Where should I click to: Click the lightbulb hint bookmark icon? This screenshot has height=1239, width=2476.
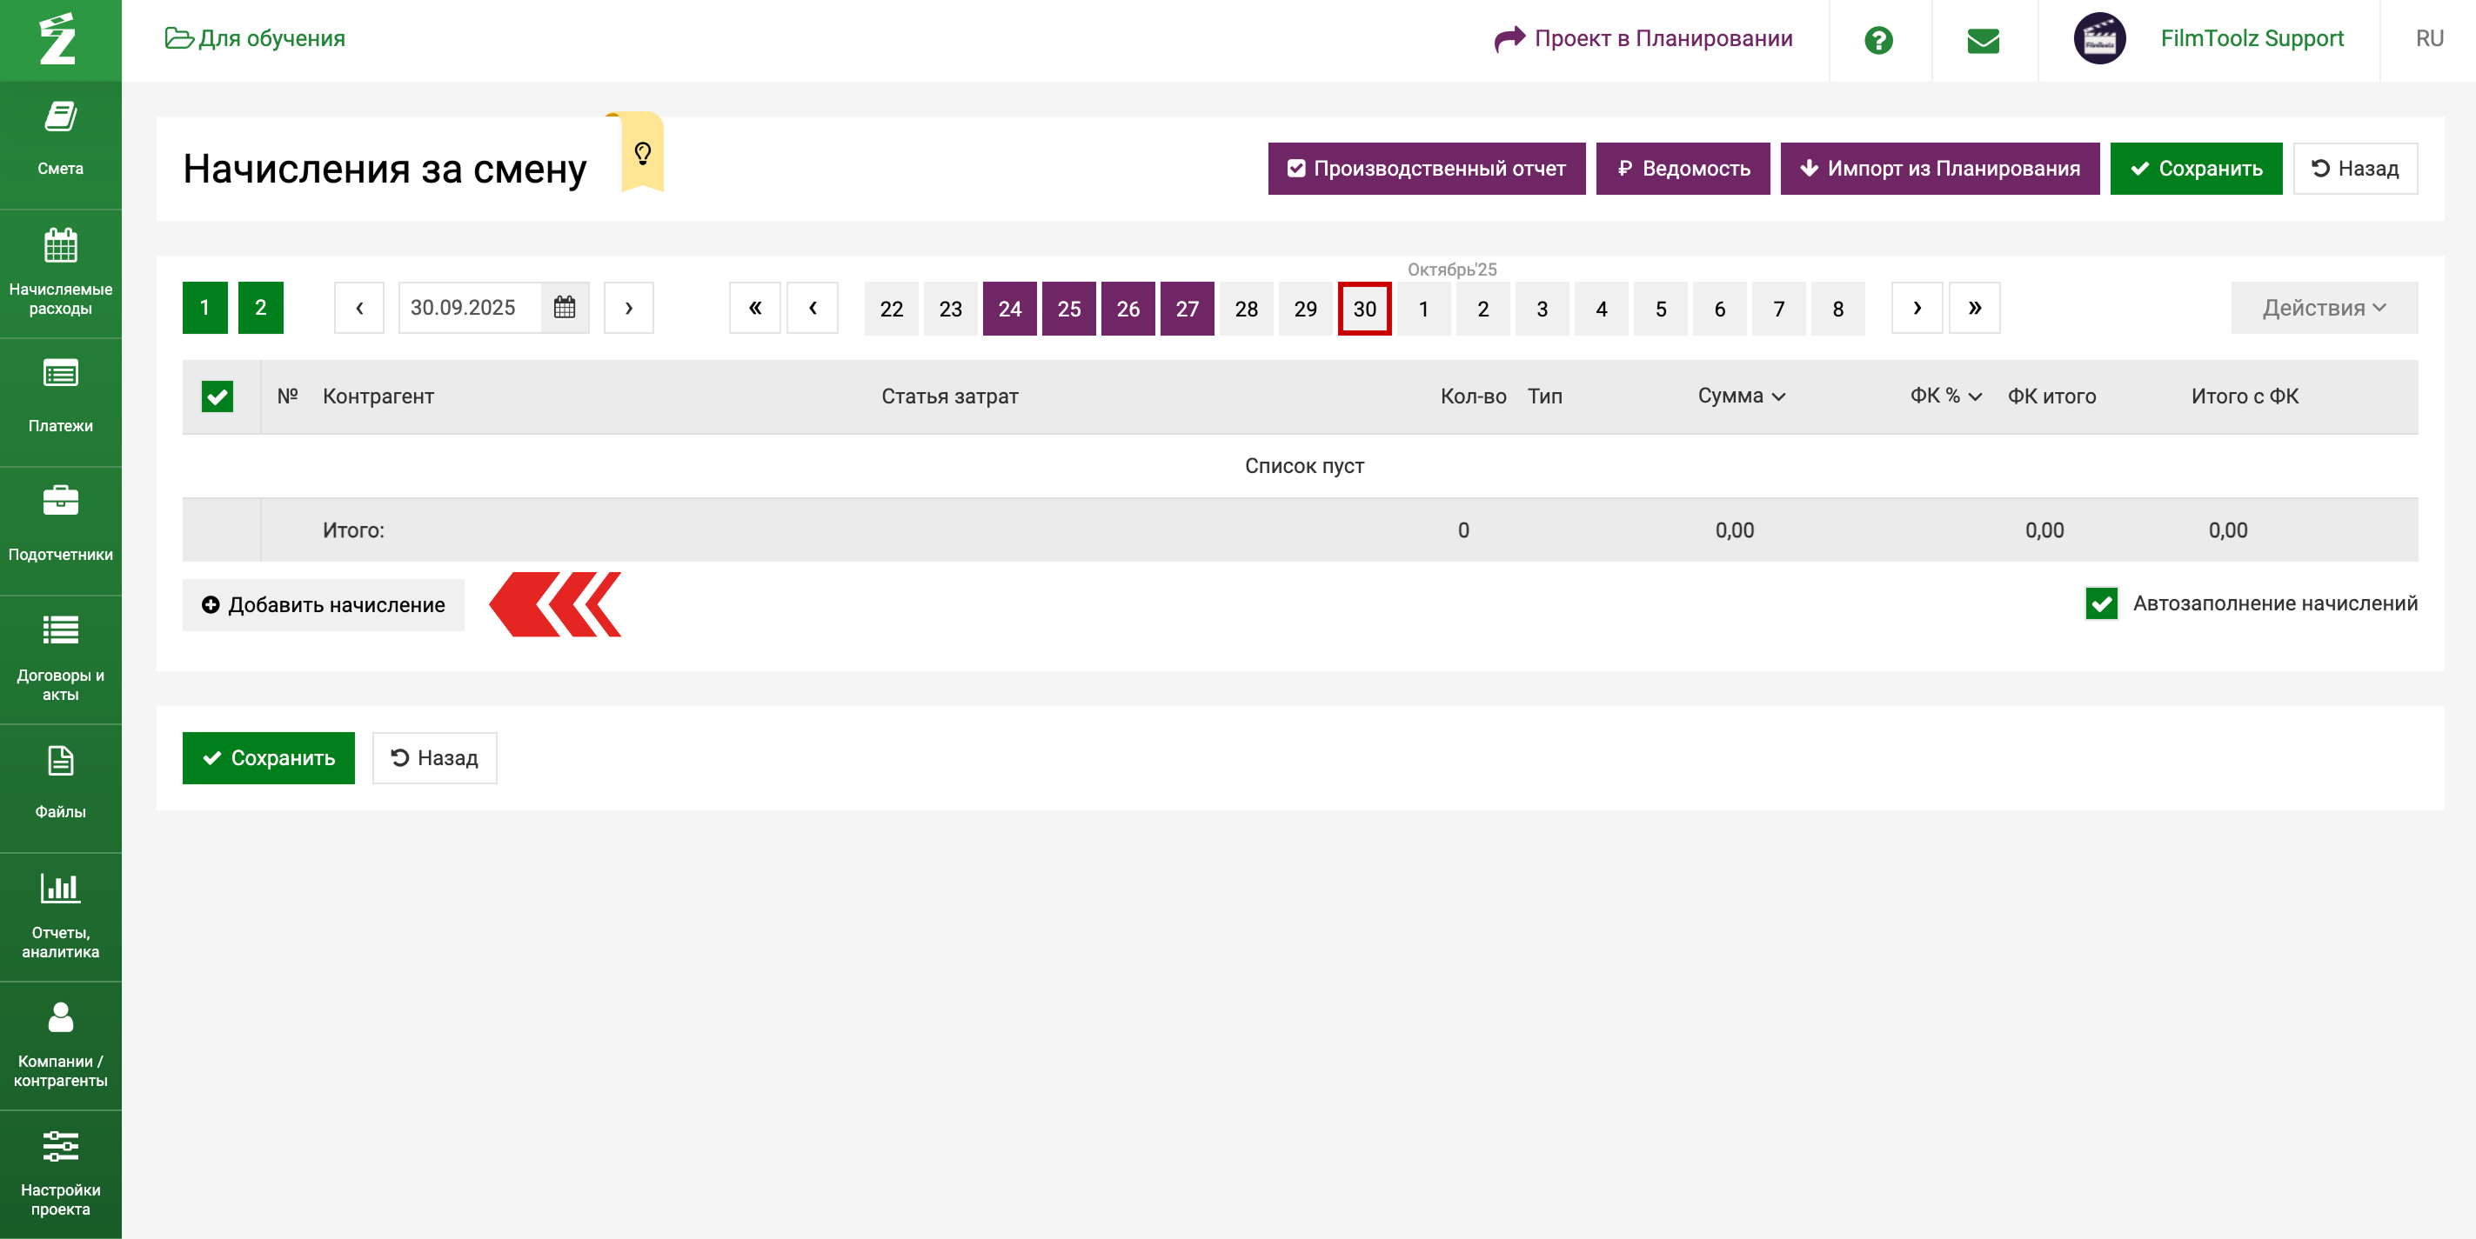point(642,154)
